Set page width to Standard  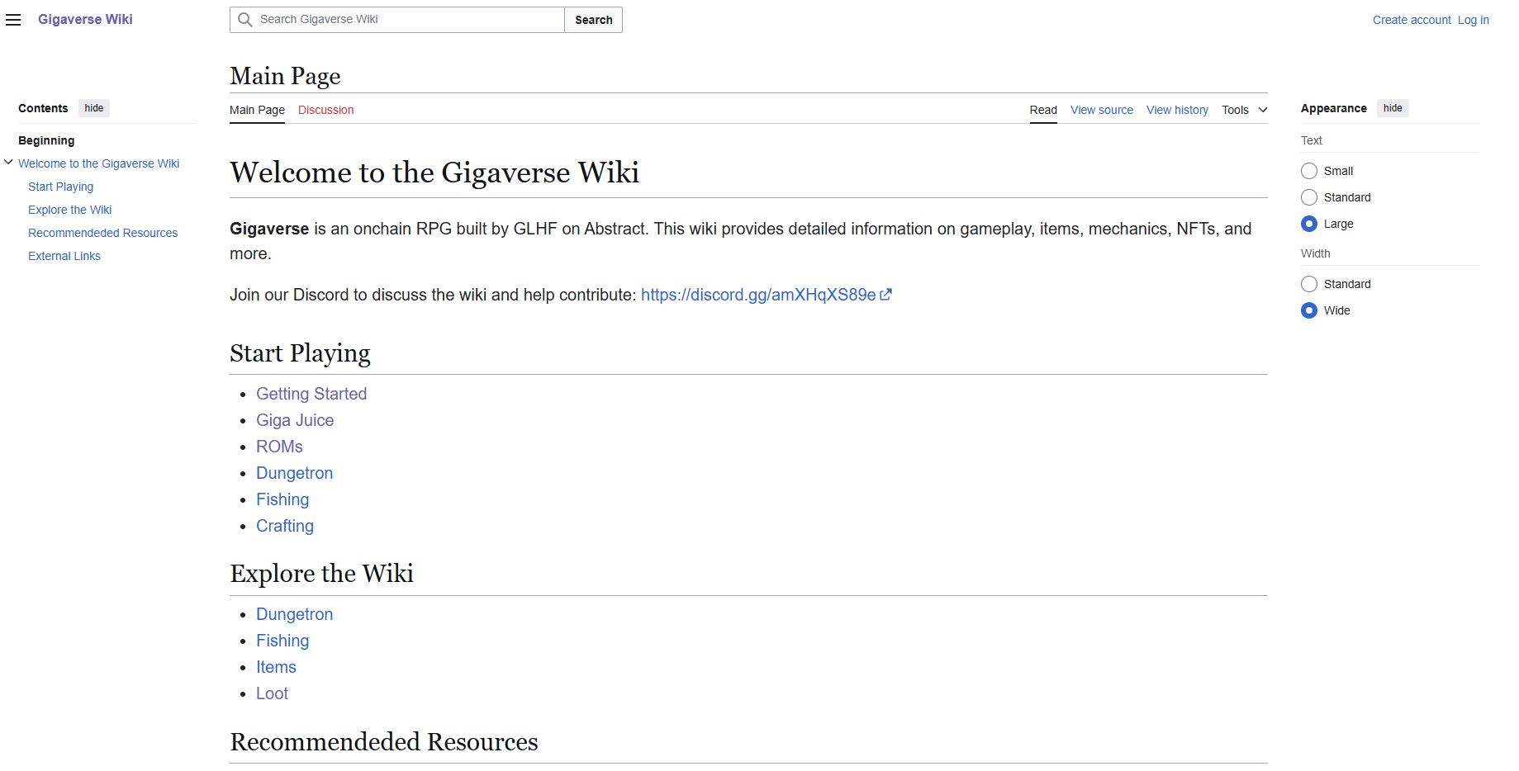point(1308,284)
